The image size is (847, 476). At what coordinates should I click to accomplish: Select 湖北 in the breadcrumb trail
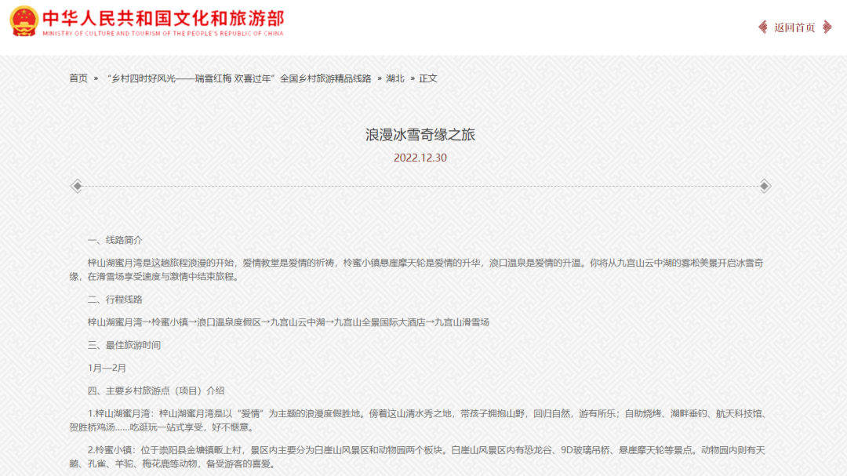coord(395,78)
